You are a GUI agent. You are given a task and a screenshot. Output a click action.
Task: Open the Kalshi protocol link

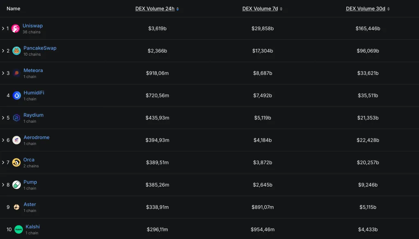pyautogui.click(x=33, y=227)
